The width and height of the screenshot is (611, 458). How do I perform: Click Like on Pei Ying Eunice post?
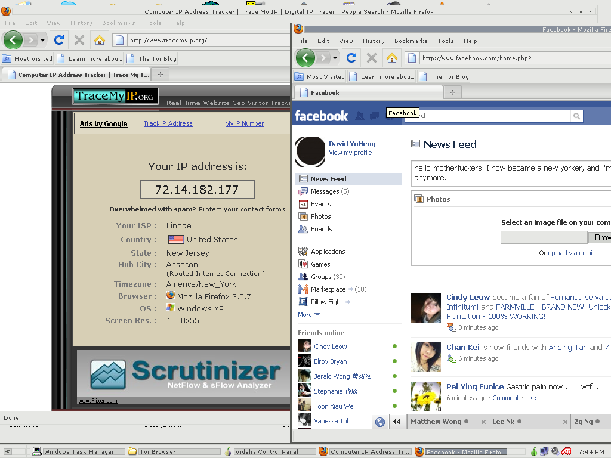pyautogui.click(x=530, y=398)
